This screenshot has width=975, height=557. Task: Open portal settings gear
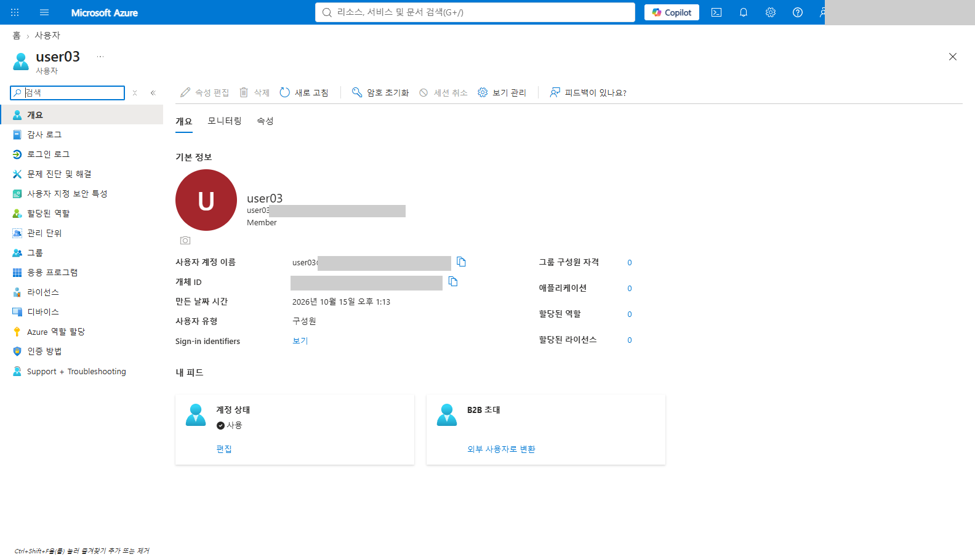[771, 12]
